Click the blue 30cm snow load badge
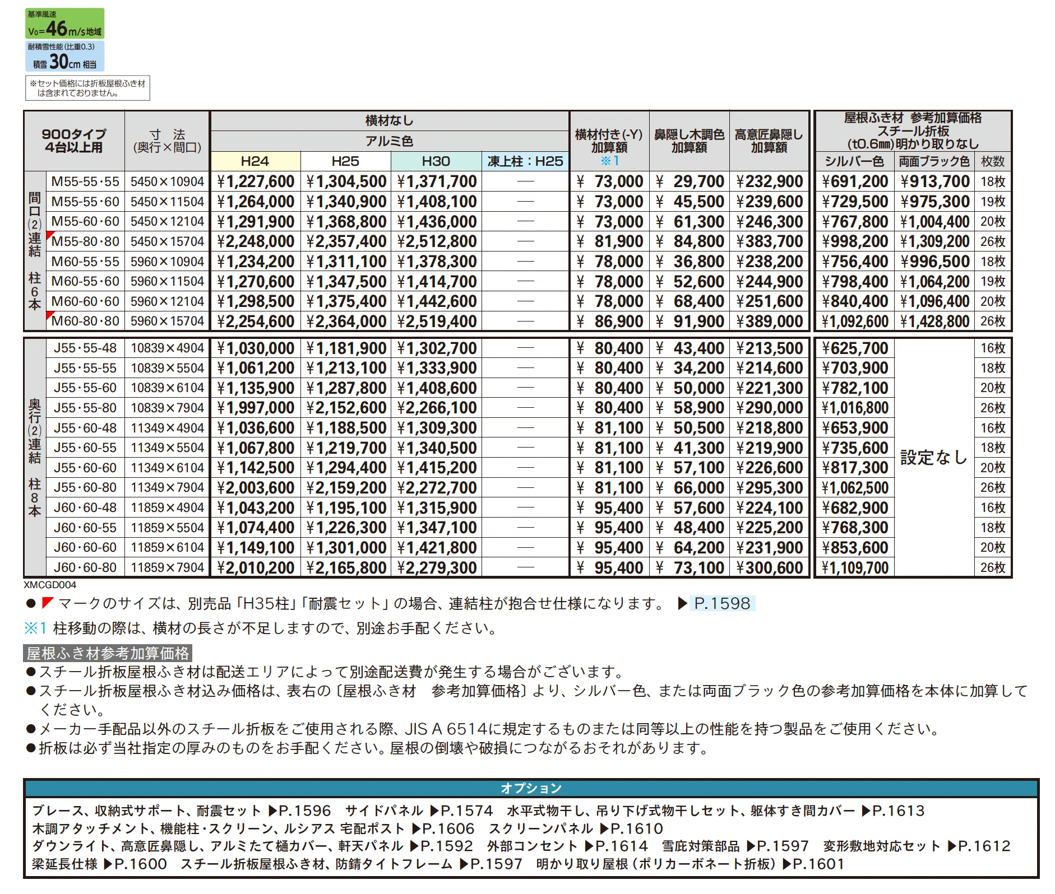1055x894 pixels. [x=65, y=56]
